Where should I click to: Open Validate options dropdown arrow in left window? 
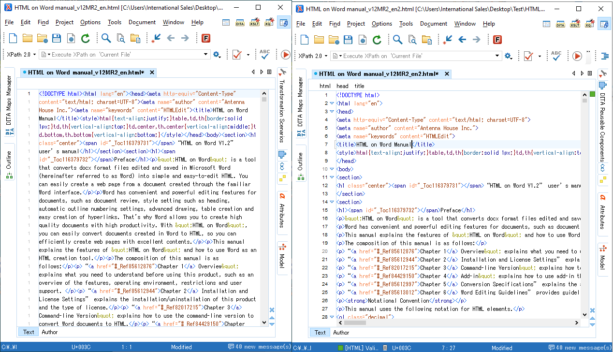(x=248, y=55)
